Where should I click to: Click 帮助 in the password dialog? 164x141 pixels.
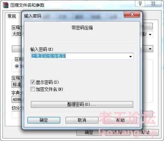[120, 120]
